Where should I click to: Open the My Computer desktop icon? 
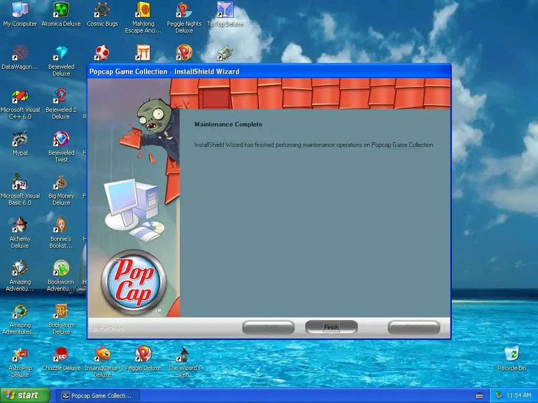(x=20, y=14)
